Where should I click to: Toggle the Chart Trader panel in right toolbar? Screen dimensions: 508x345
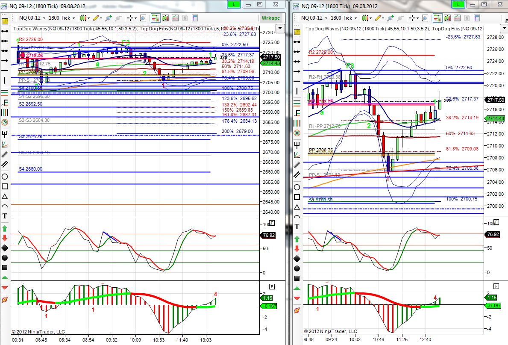click(437, 18)
